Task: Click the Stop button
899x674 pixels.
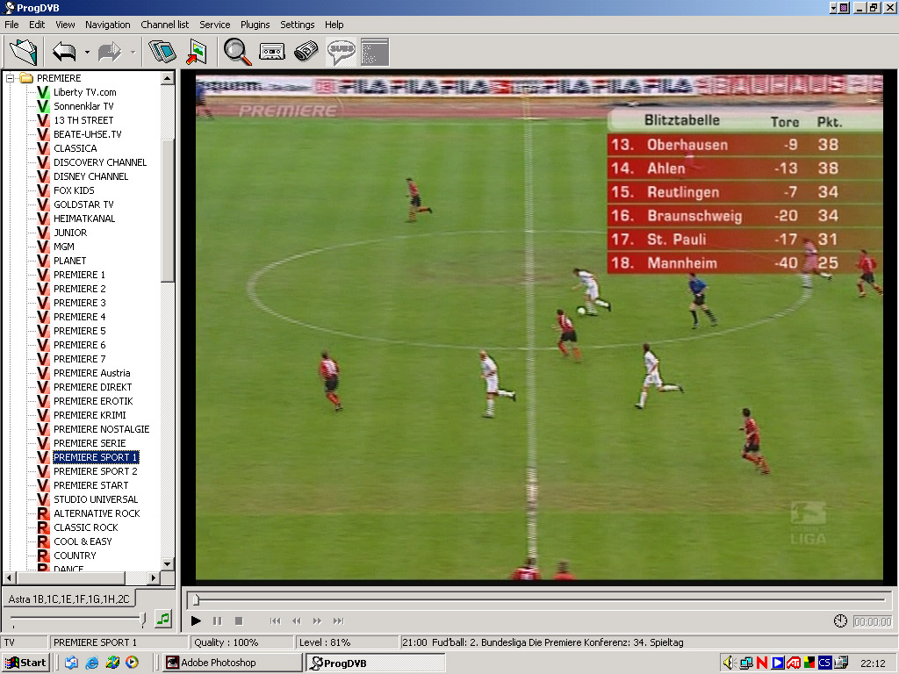Action: (239, 620)
